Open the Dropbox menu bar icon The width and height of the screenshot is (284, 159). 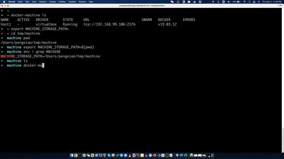(x=200, y=2)
